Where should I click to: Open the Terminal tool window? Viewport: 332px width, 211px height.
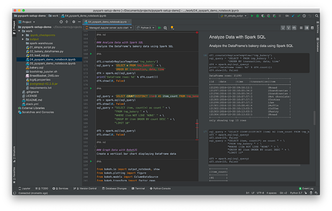click(138, 188)
